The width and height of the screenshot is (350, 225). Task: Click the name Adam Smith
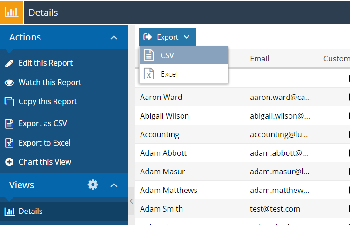[162, 209]
